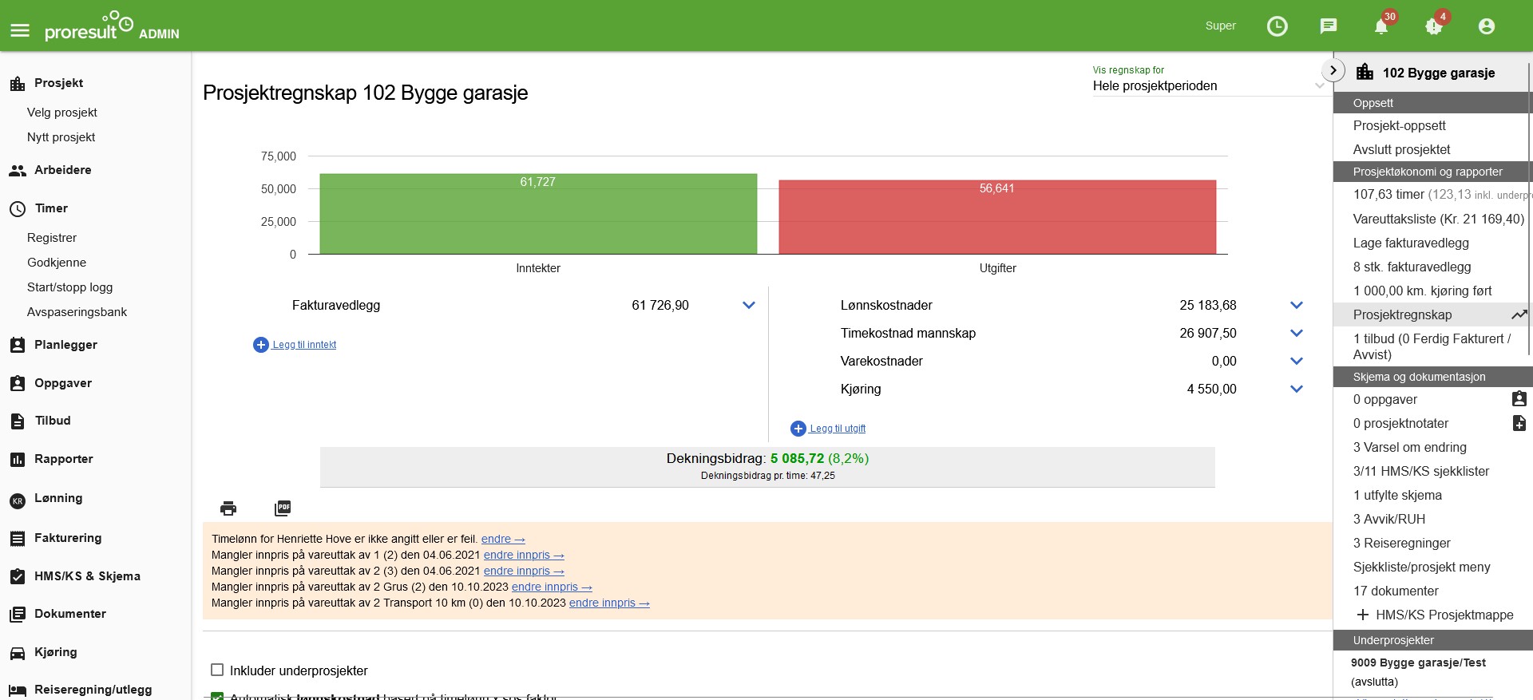Open notifications bell with 30 badge
This screenshot has height=700, width=1533.
(1381, 26)
